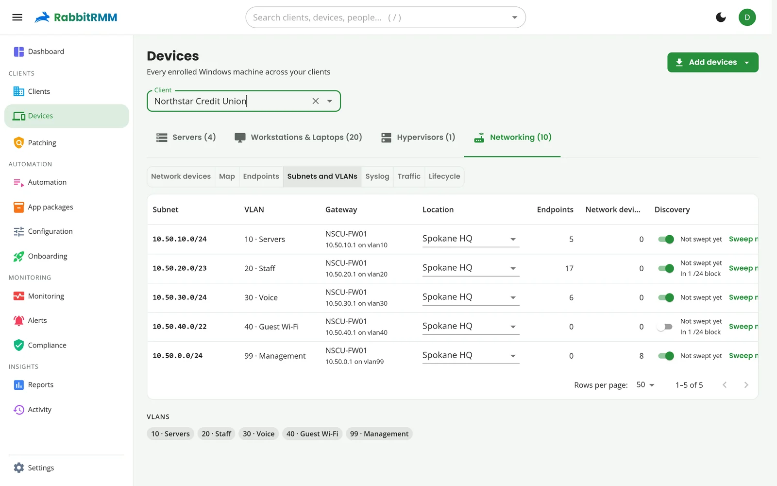Open App packages page

67,207
